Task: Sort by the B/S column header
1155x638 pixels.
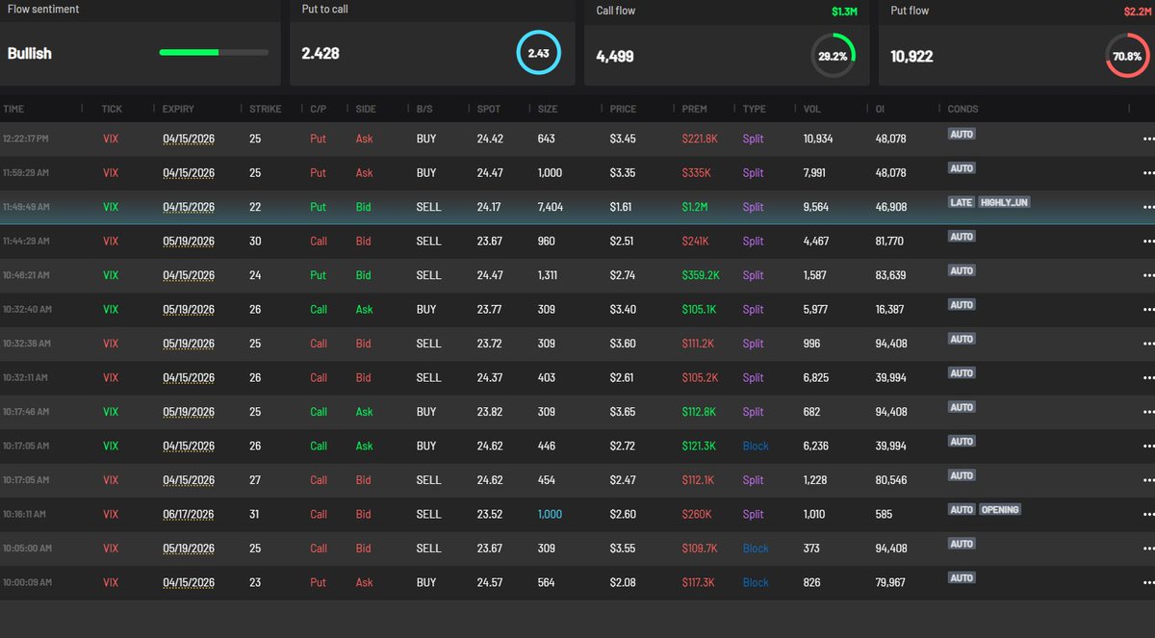Action: (x=424, y=109)
